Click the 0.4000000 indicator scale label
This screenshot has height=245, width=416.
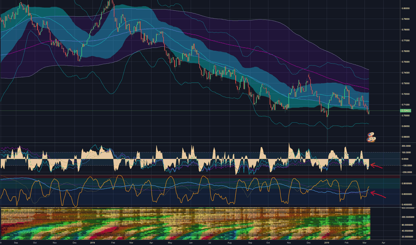point(407,204)
